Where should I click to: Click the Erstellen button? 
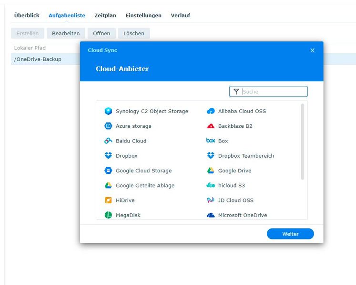(x=28, y=33)
